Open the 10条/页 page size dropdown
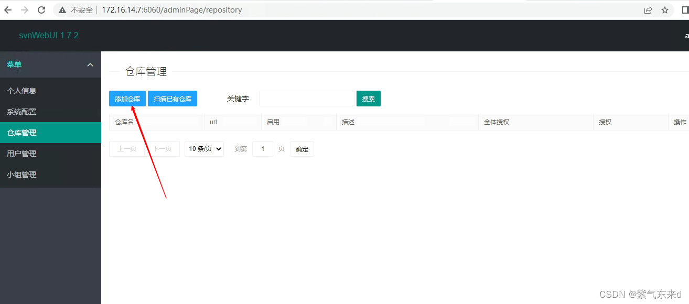This screenshot has height=304, width=689. click(x=204, y=148)
